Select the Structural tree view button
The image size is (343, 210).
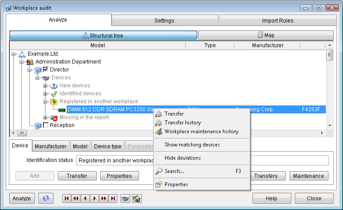(103, 35)
